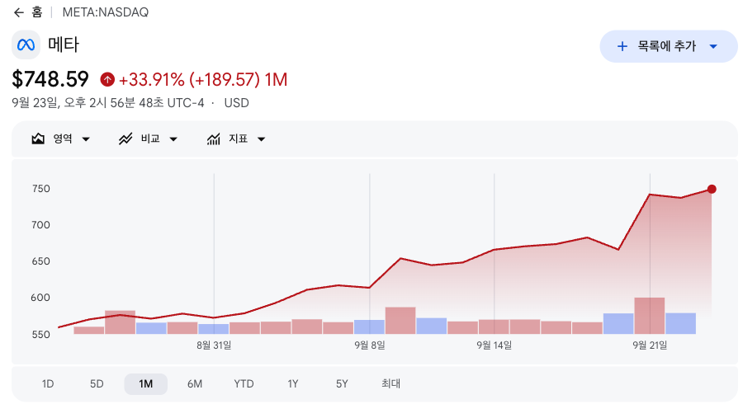
Task: Click the $748.59 price text
Action: click(x=50, y=79)
